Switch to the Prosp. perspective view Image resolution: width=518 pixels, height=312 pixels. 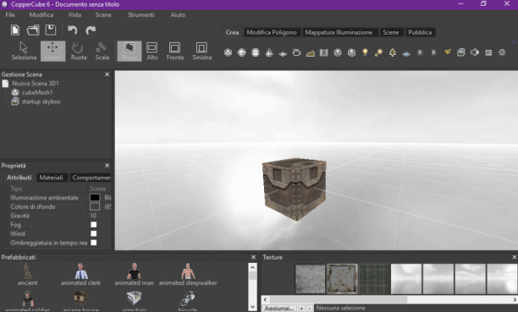click(x=129, y=52)
